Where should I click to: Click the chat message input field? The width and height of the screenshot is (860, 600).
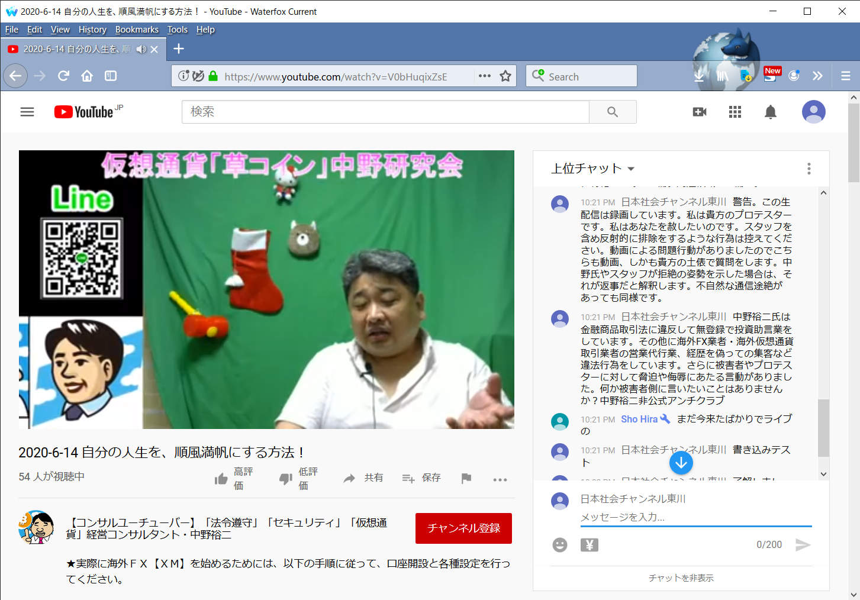click(695, 517)
